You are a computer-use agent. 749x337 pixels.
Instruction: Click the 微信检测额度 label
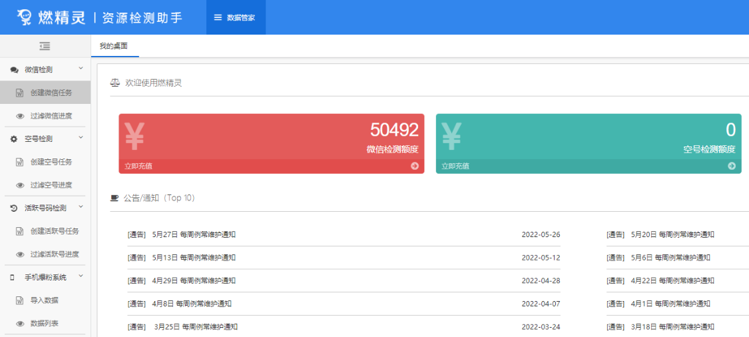pos(393,150)
